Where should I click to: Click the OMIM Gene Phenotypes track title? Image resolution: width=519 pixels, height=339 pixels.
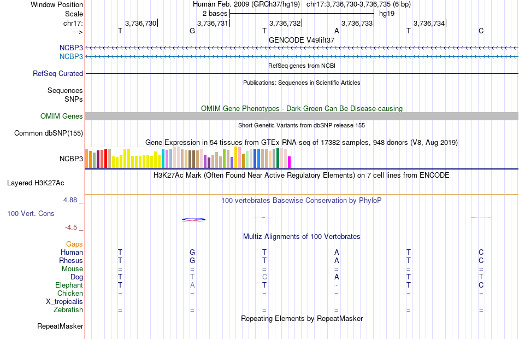click(x=302, y=109)
